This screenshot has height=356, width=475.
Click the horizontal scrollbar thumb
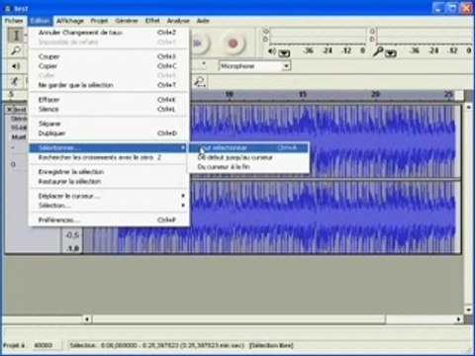(x=238, y=319)
